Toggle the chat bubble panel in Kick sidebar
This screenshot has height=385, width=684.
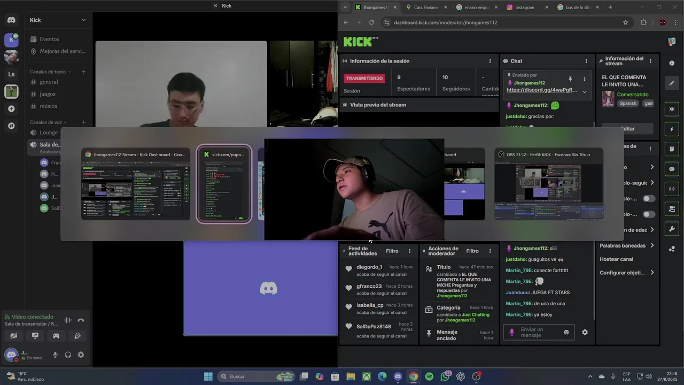click(672, 169)
